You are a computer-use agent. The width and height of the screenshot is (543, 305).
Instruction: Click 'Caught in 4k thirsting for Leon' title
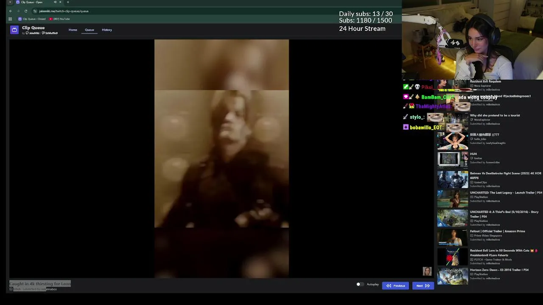(x=40, y=284)
